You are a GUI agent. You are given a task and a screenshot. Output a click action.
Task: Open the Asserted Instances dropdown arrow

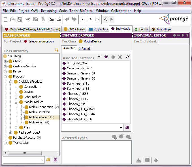click(x=99, y=57)
